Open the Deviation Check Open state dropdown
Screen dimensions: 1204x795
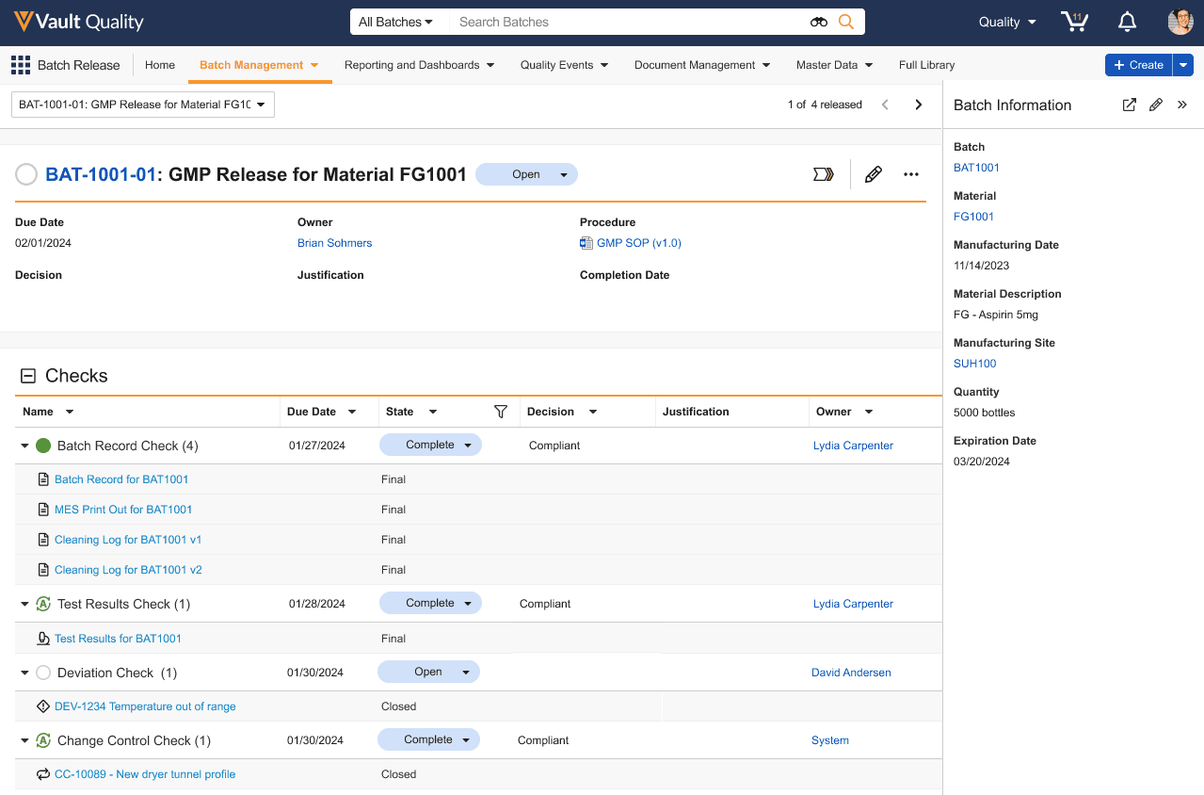pyautogui.click(x=465, y=672)
